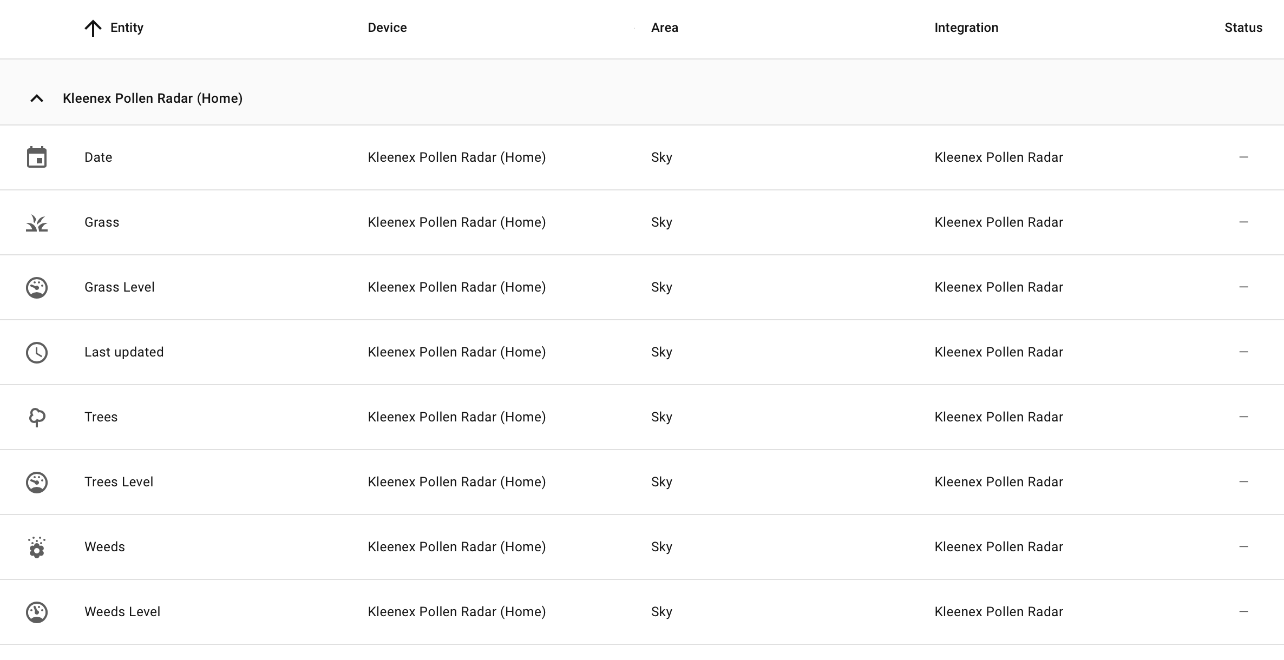This screenshot has width=1284, height=660.
Task: Click the integration name in the Trees Level row
Action: [999, 482]
